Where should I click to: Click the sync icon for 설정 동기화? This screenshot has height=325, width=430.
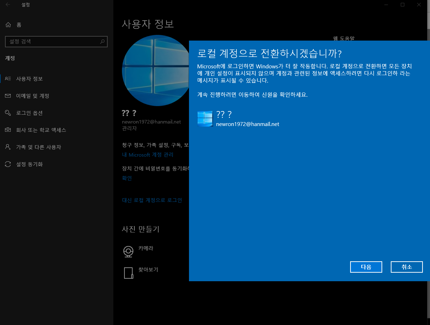pos(8,164)
